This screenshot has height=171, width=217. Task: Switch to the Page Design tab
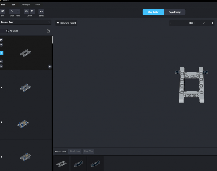[x=175, y=12]
